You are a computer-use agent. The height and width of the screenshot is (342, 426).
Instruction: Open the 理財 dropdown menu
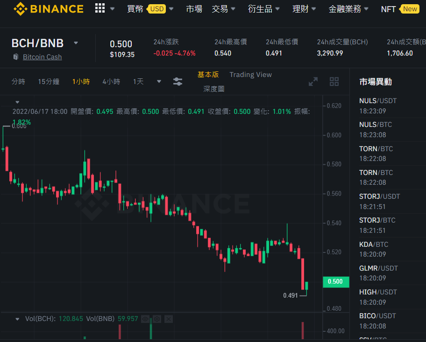click(x=304, y=9)
